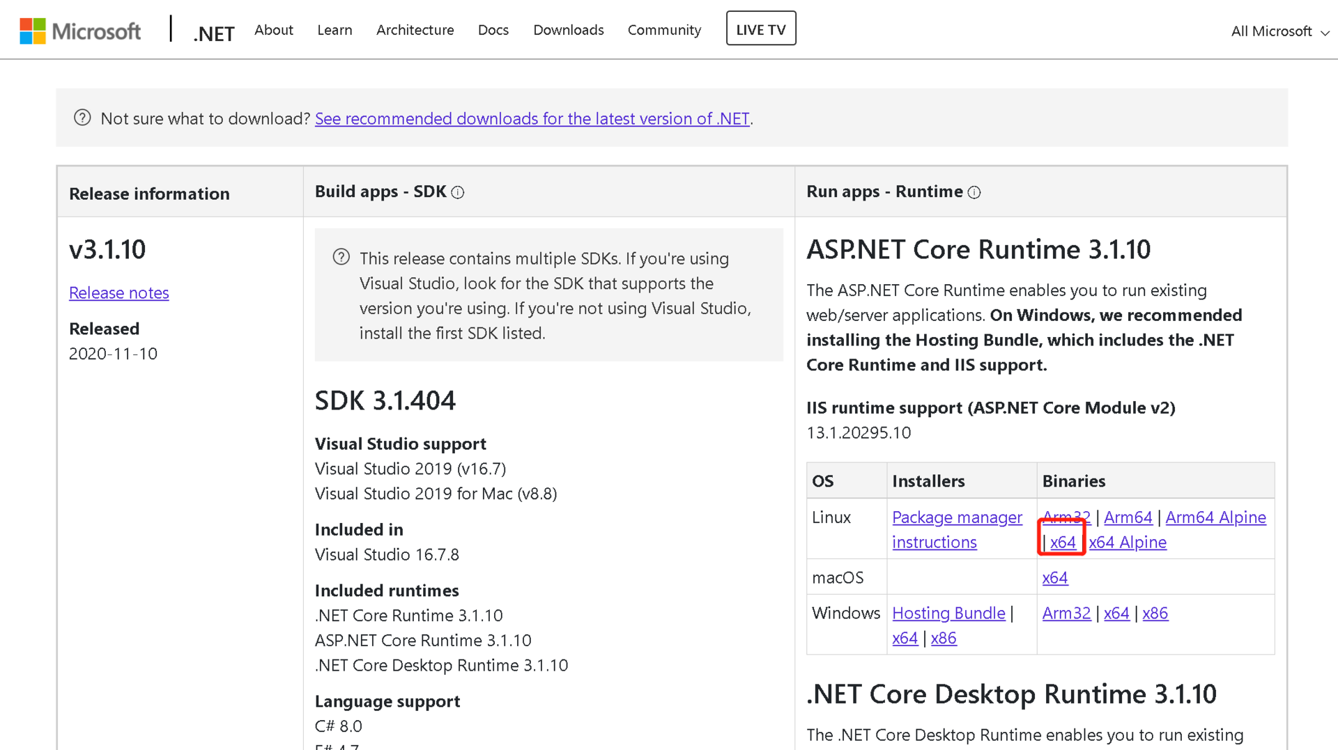Download the Windows Hosting Bundle
Viewport: 1338px width, 750px height.
tap(948, 613)
